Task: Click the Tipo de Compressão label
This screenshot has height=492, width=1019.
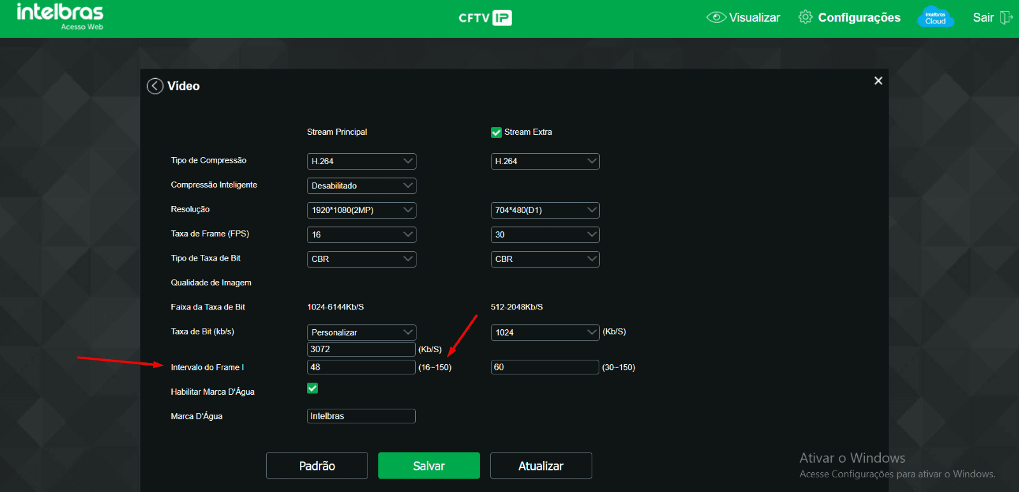Action: tap(208, 160)
